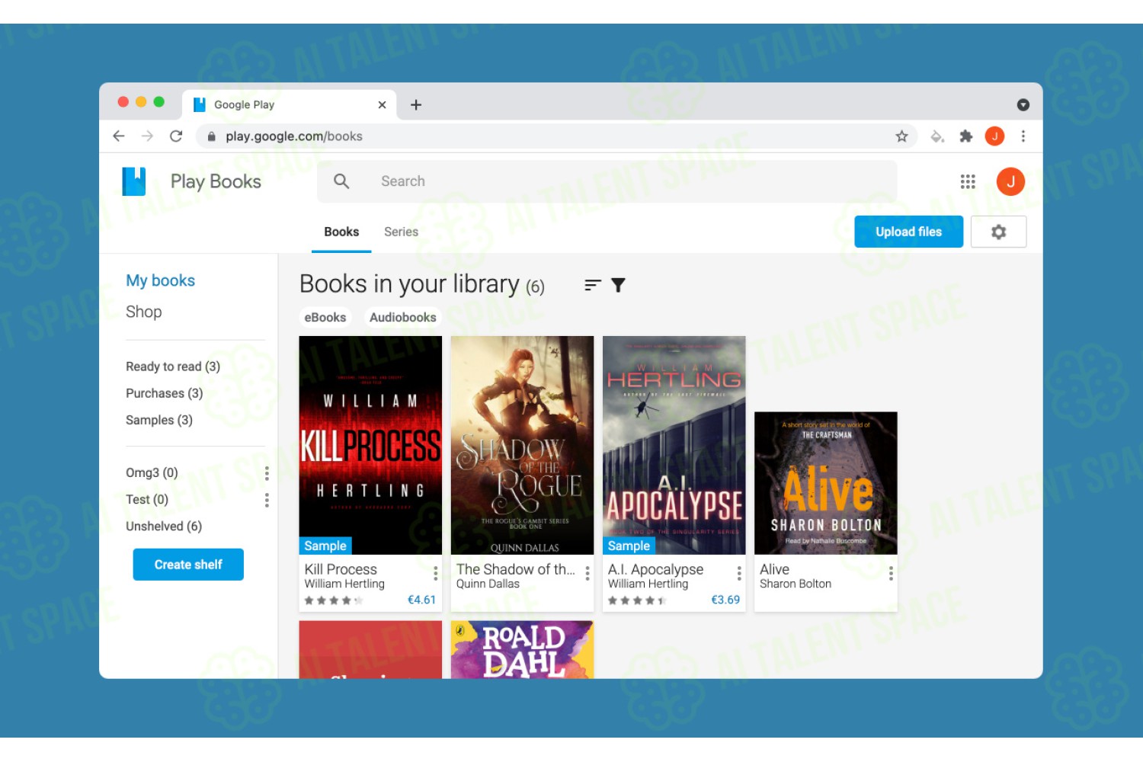
Task: Open the Test (0) shelf
Action: (x=147, y=500)
